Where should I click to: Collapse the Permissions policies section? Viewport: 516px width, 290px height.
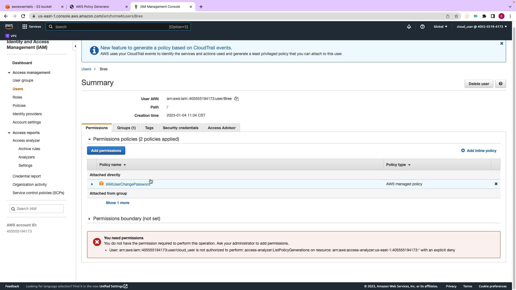tap(89, 139)
